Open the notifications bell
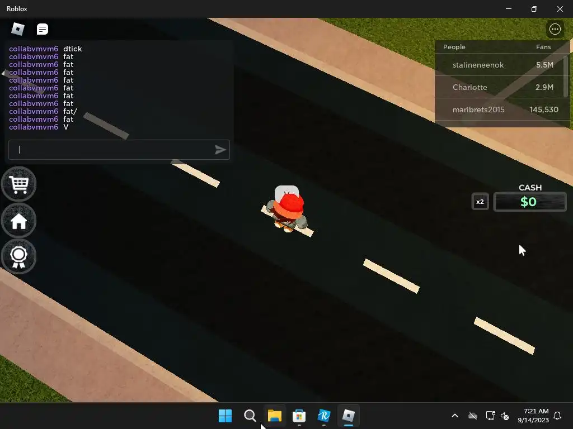Image resolution: width=573 pixels, height=429 pixels. click(x=557, y=416)
